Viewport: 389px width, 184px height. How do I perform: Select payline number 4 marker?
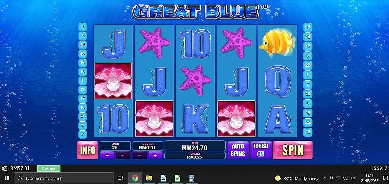point(82,27)
